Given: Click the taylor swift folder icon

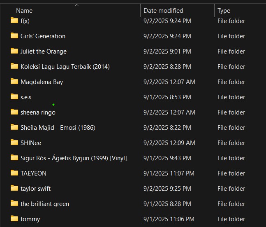Looking at the screenshot, I should click(x=14, y=188).
